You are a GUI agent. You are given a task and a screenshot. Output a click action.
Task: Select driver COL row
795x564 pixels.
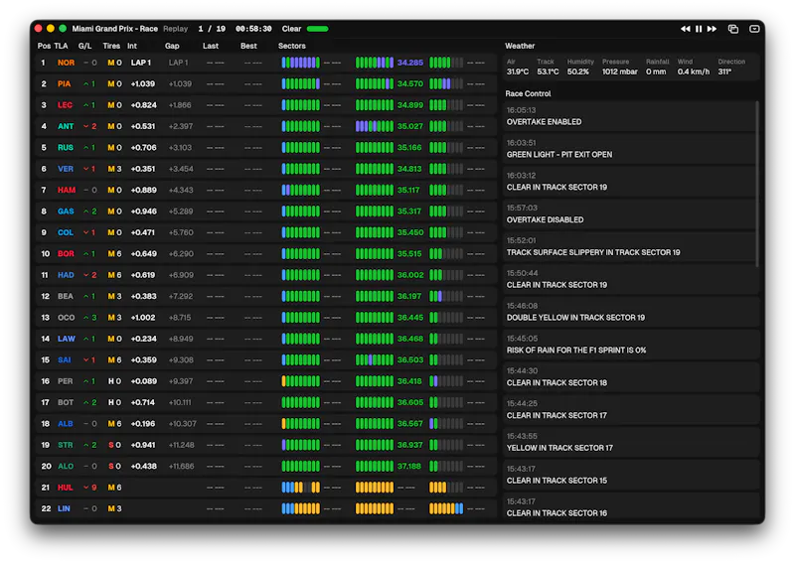coord(265,233)
